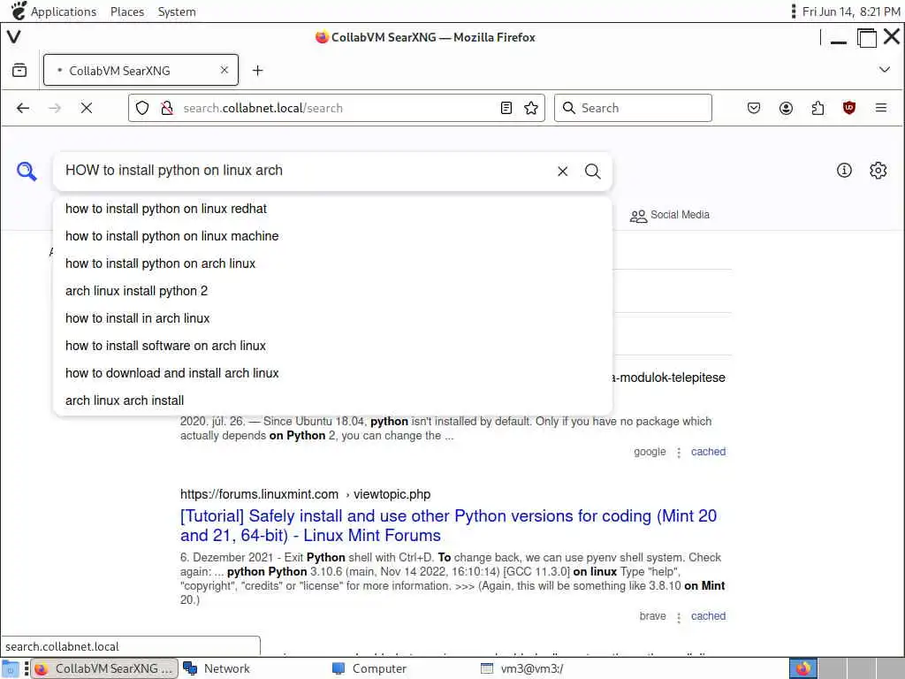Viewport: 905px width, 679px height.
Task: Click the Firefox View icon left of tabs
Action: [x=19, y=71]
